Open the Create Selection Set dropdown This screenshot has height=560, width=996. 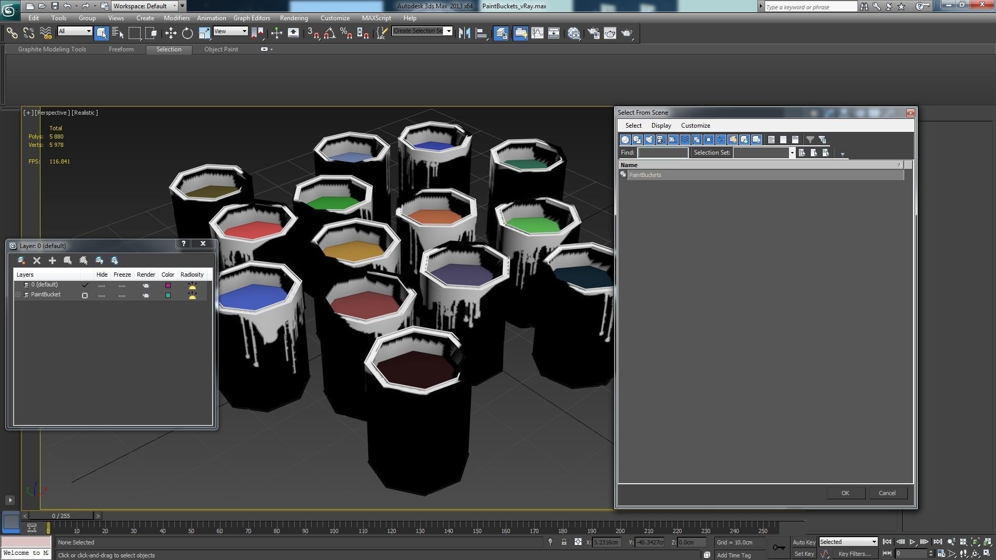coord(449,31)
